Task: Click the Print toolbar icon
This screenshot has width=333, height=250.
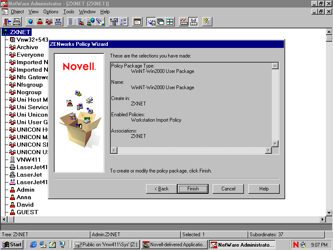Action: coord(17,22)
